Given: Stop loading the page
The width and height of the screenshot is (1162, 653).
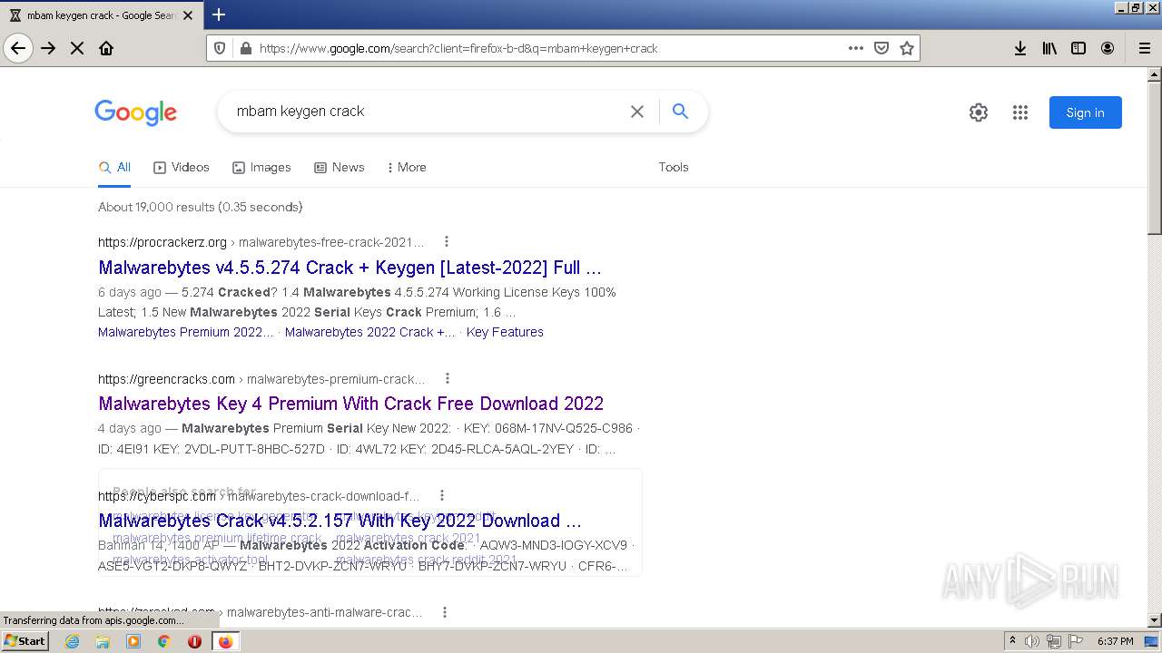Looking at the screenshot, I should tap(77, 48).
